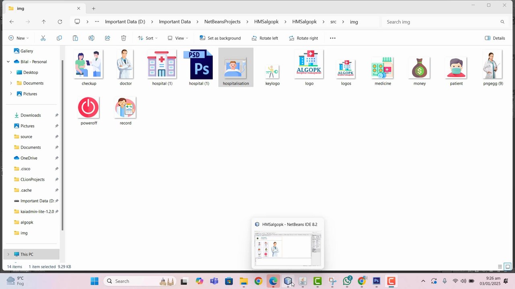The width and height of the screenshot is (515, 289).
Task: Click the Cut icon in the toolbar
Action: pyautogui.click(x=43, y=38)
